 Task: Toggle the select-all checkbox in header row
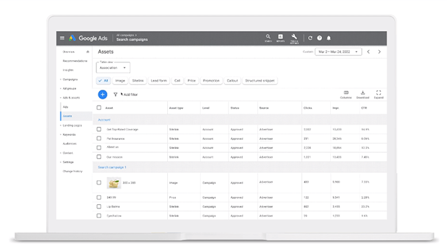(x=99, y=108)
